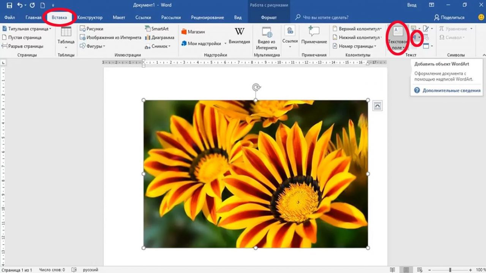Open Дополнительные сведения in the tooltip

451,91
